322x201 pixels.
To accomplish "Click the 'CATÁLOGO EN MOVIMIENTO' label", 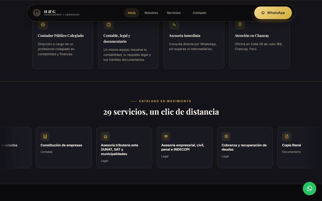I will 165,101.
